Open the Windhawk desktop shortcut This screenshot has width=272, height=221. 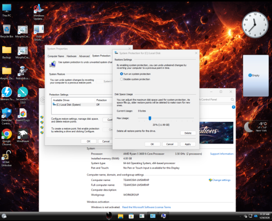tap(23, 135)
